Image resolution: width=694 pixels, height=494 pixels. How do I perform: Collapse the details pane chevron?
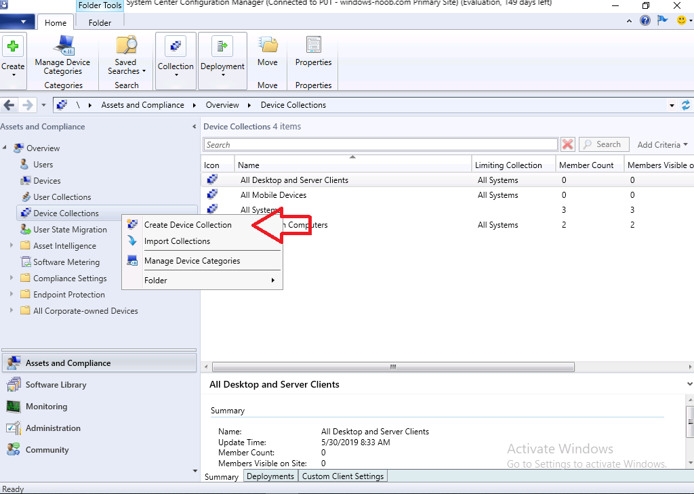(689, 384)
